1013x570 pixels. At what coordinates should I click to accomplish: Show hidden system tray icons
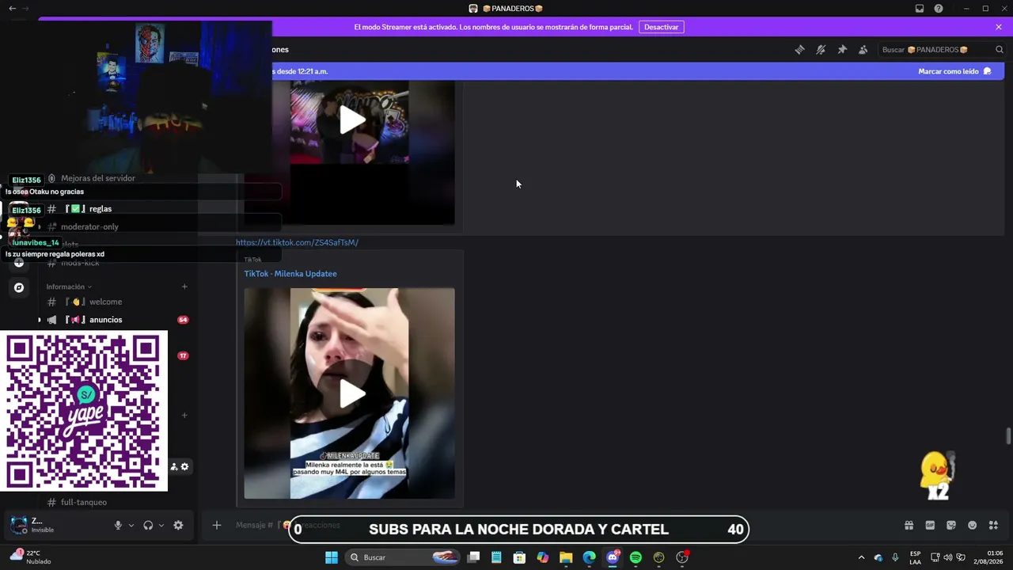click(861, 557)
